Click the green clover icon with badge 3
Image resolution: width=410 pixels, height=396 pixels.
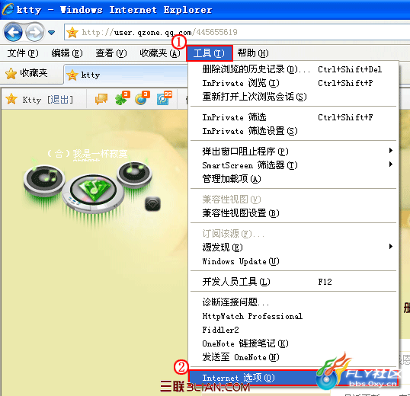[x=122, y=98]
